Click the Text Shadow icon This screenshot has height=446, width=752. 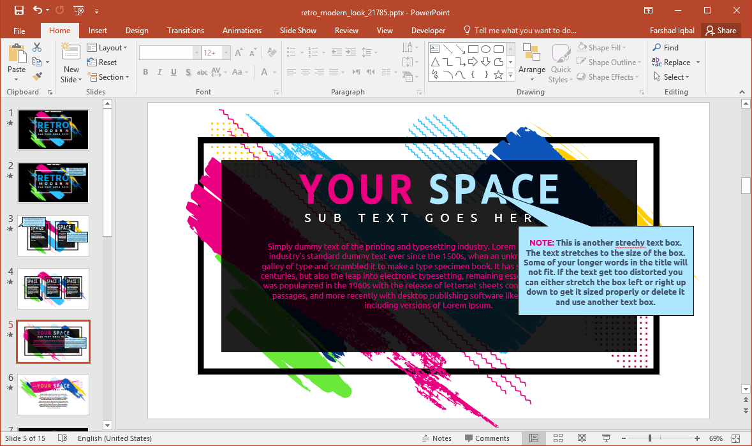pyautogui.click(x=188, y=72)
